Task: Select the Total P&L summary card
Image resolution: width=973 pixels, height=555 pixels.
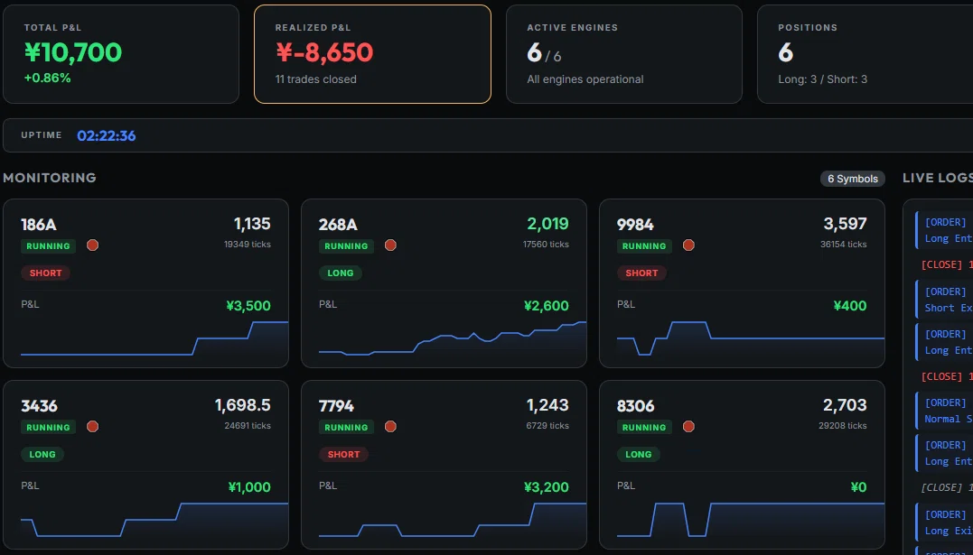Action: (121, 54)
